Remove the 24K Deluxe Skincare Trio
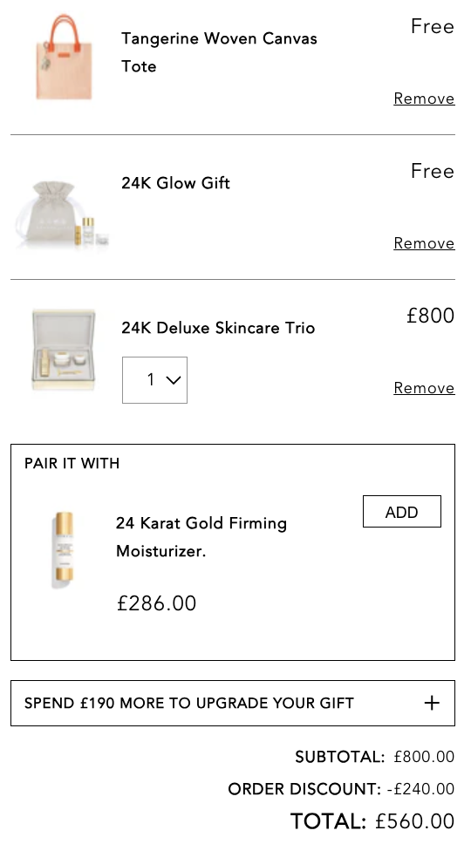 [x=424, y=388]
